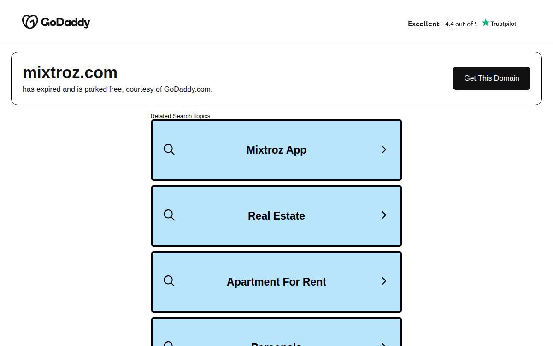This screenshot has height=346, width=553.
Task: Click the '4.4 out of 5' rating text
Action: [x=461, y=24]
